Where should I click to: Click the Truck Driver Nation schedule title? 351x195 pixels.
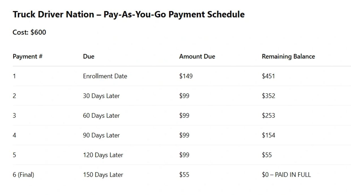click(129, 14)
